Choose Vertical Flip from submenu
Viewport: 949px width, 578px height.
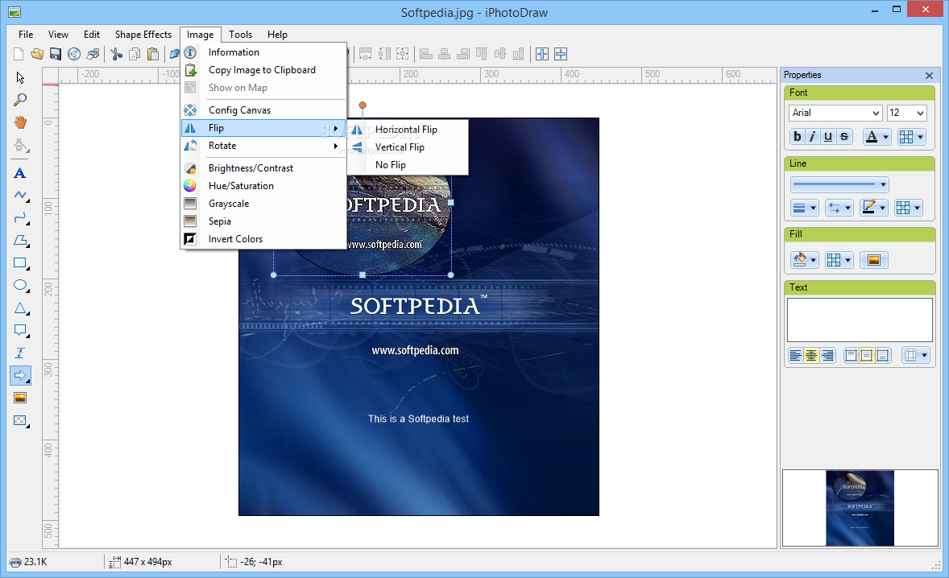point(408,147)
